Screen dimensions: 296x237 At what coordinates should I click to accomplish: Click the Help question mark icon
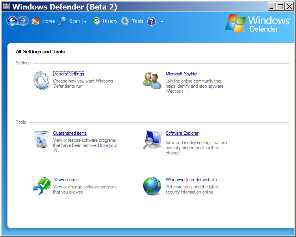152,21
